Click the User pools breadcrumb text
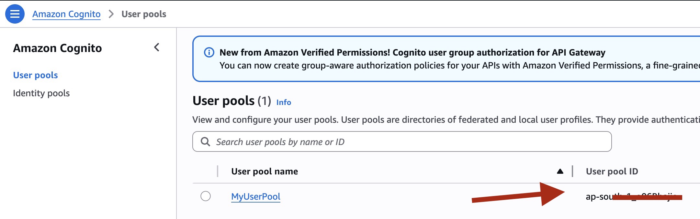700x219 pixels. pos(144,14)
